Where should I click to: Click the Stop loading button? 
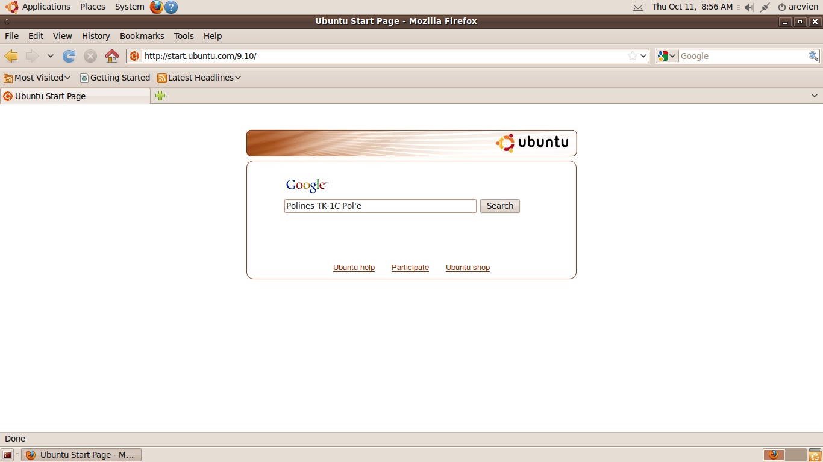(90, 56)
